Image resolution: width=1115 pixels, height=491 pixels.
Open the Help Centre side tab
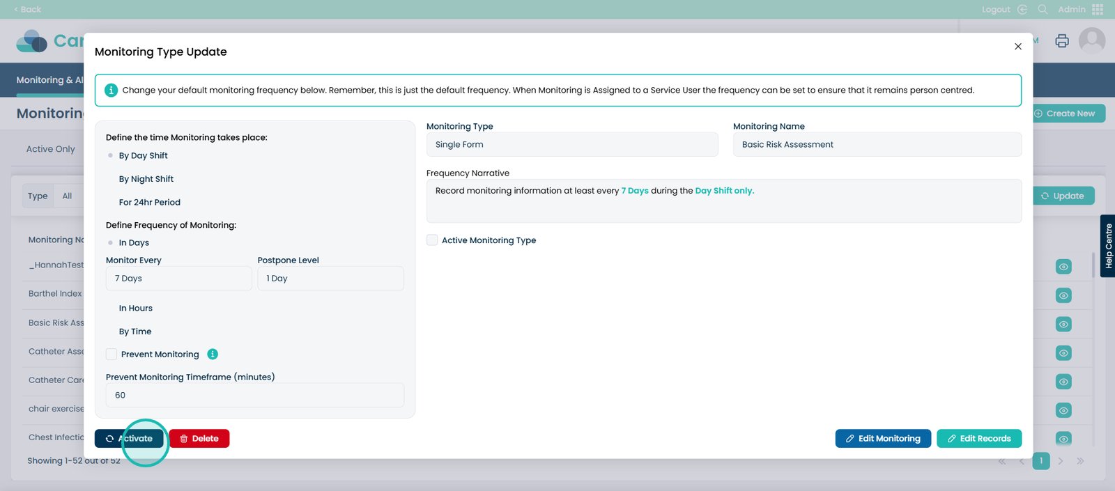(x=1107, y=246)
